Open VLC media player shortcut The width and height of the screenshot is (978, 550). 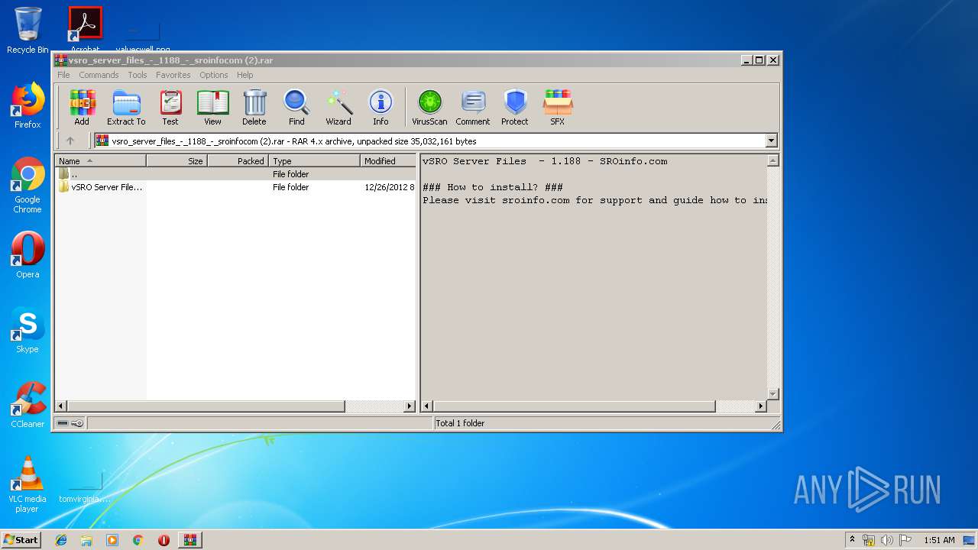tap(28, 484)
